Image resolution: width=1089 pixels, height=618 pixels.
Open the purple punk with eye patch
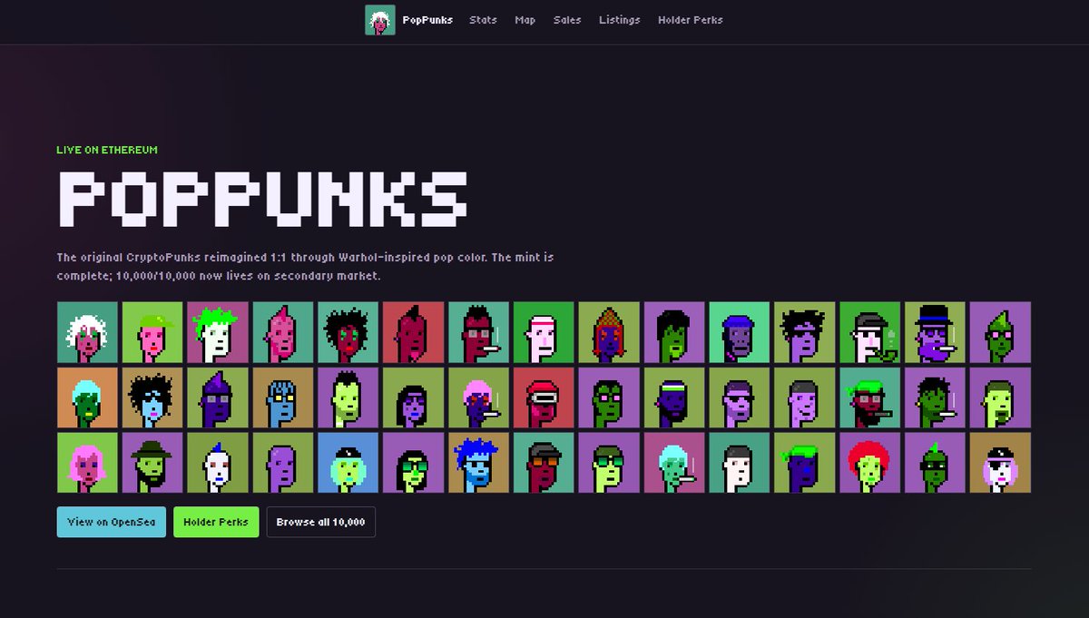(740, 397)
